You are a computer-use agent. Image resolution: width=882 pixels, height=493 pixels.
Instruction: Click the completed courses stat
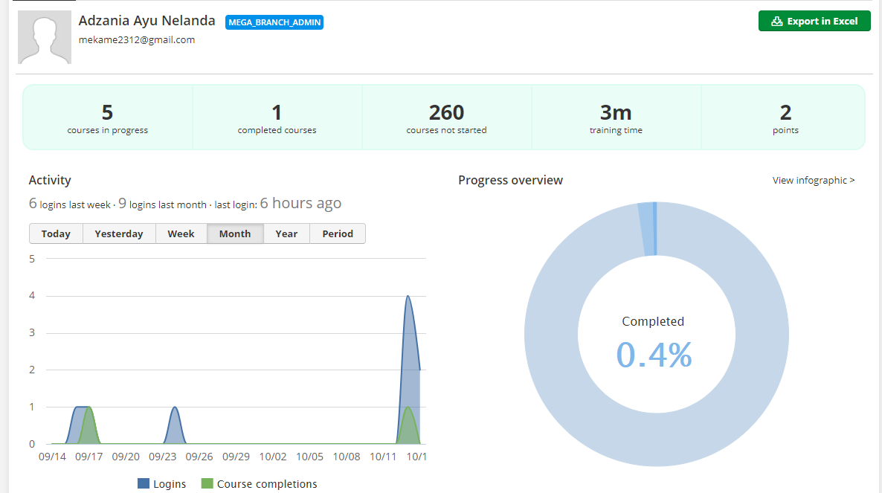pyautogui.click(x=277, y=117)
